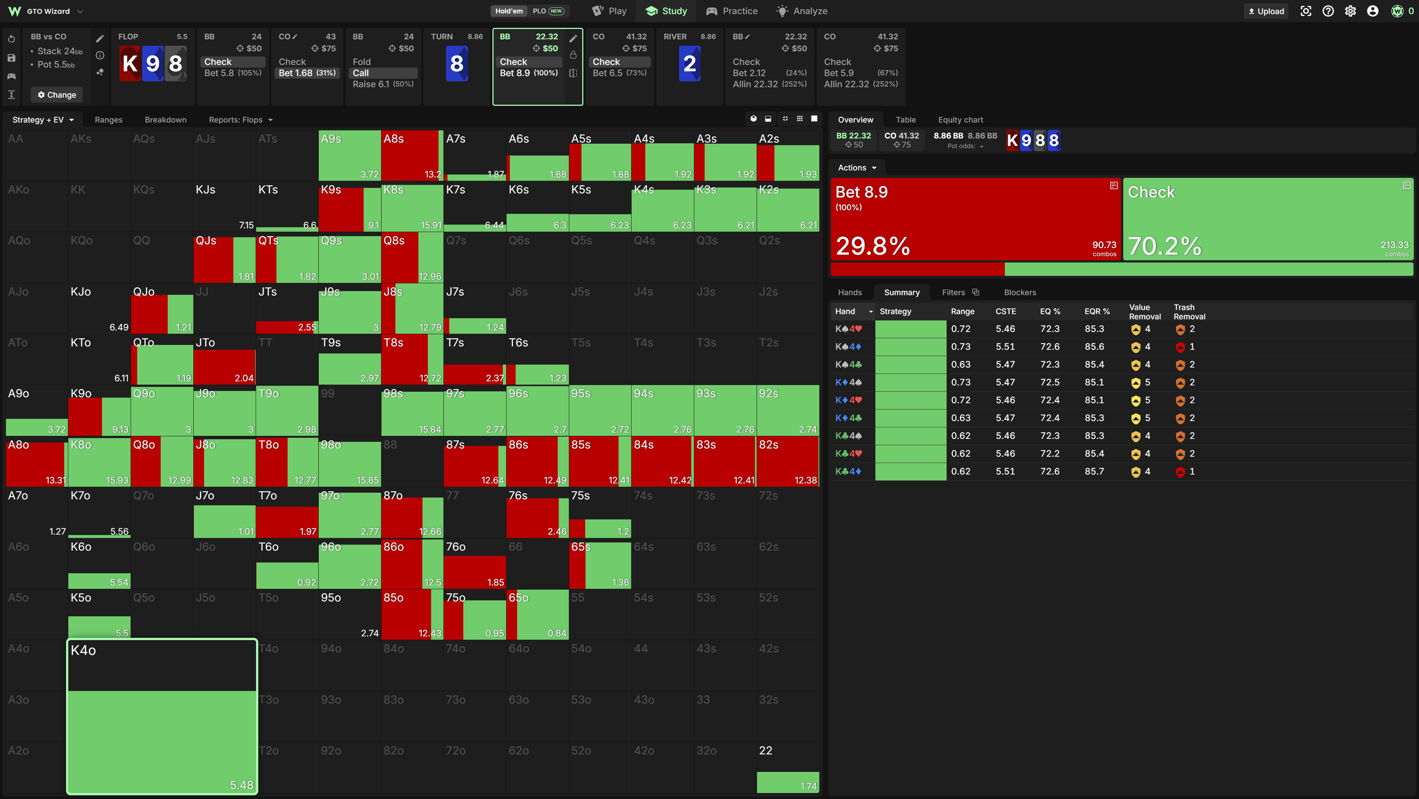Select Bet 6.5 (73%) in CO node

619,73
